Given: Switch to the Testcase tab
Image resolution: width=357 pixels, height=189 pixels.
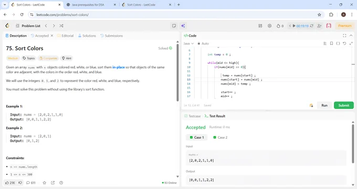Looking at the screenshot, I should (x=192, y=116).
